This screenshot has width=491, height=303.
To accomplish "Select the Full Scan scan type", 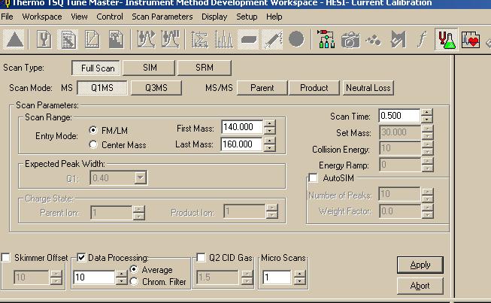I will (95, 68).
